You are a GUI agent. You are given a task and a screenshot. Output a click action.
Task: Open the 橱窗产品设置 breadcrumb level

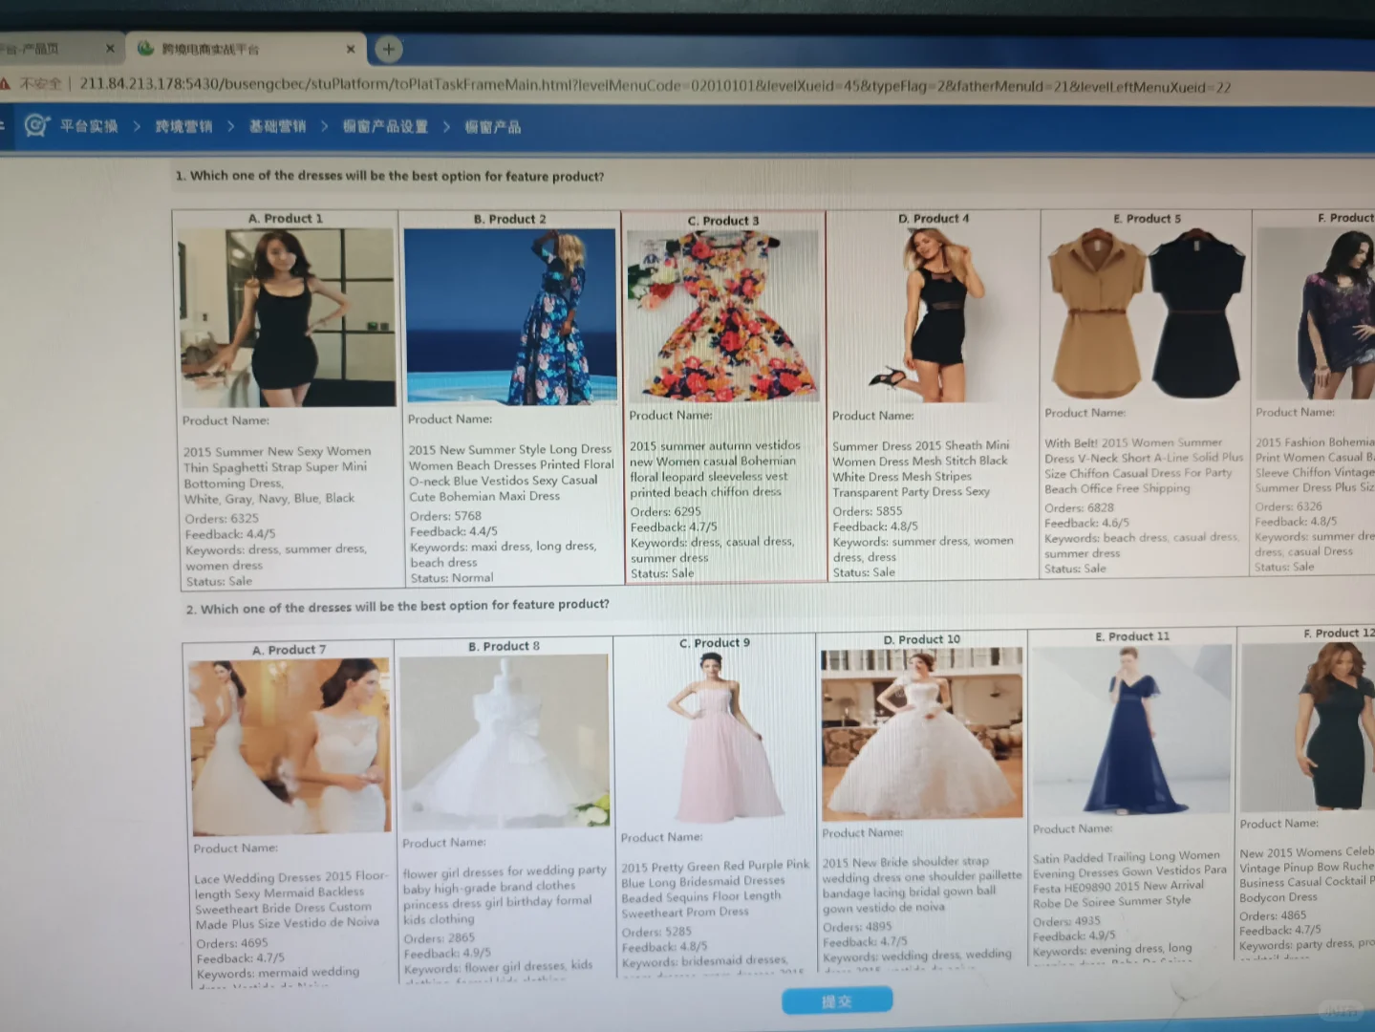(x=385, y=126)
